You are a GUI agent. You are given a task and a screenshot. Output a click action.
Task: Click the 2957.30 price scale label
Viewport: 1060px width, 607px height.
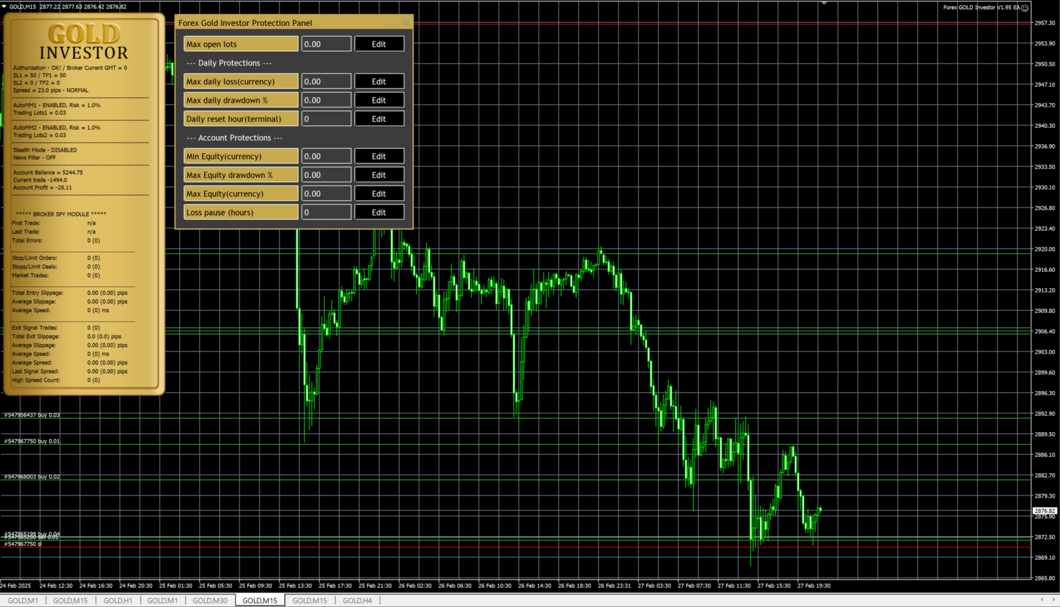pyautogui.click(x=1045, y=23)
